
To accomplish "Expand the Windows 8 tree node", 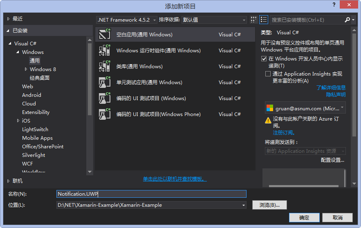I will tap(26, 69).
